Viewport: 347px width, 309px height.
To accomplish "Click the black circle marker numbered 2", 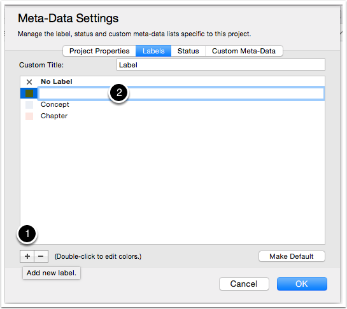I will tap(119, 93).
